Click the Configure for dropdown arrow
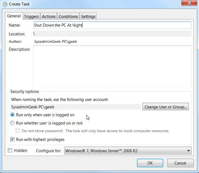199x173 pixels. pos(188,151)
